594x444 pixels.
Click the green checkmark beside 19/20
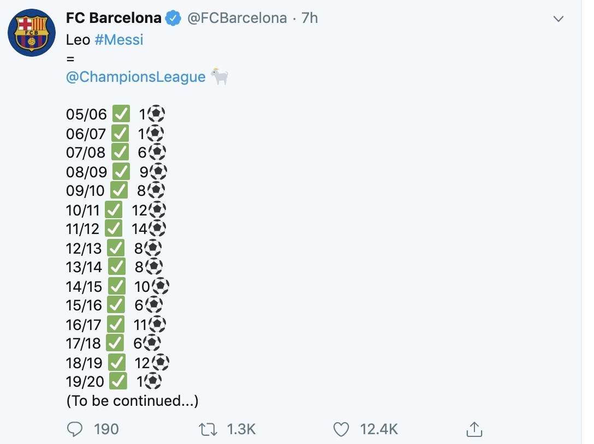click(118, 382)
